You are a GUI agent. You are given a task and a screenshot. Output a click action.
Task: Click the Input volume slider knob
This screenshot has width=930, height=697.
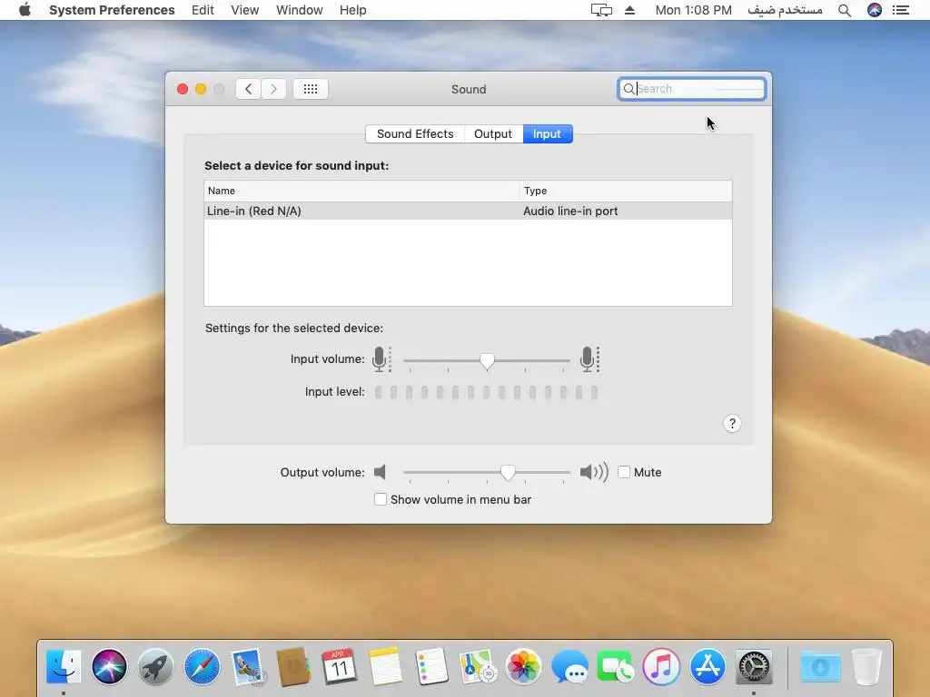tap(487, 360)
